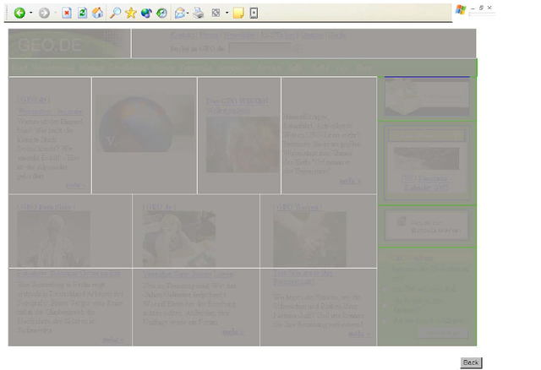This screenshot has width=541, height=370.
Task: Print the page with the printer icon
Action: (x=199, y=14)
